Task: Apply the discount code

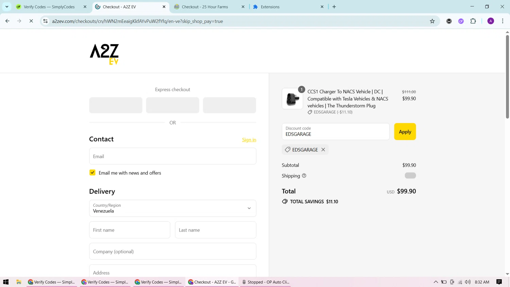Action: tap(405, 132)
